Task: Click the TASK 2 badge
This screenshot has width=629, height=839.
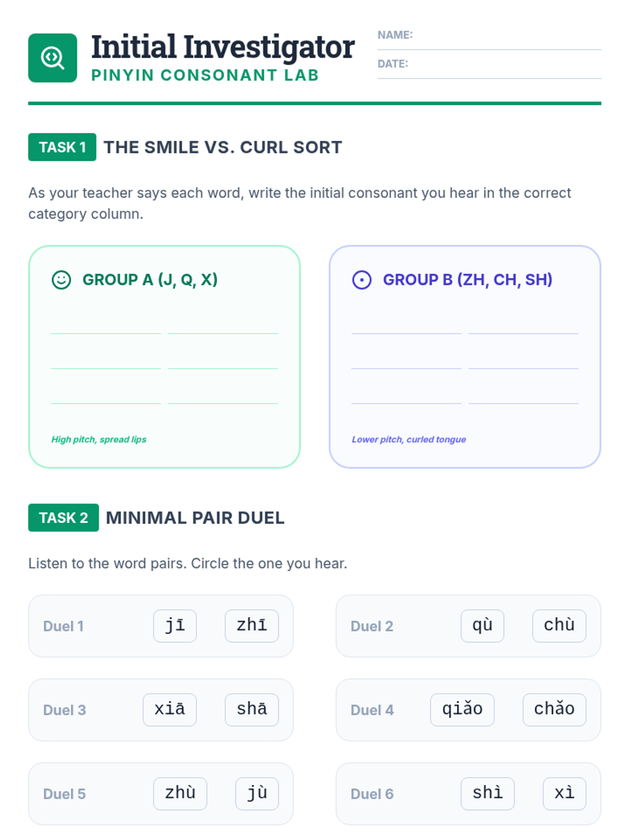Action: coord(63,518)
